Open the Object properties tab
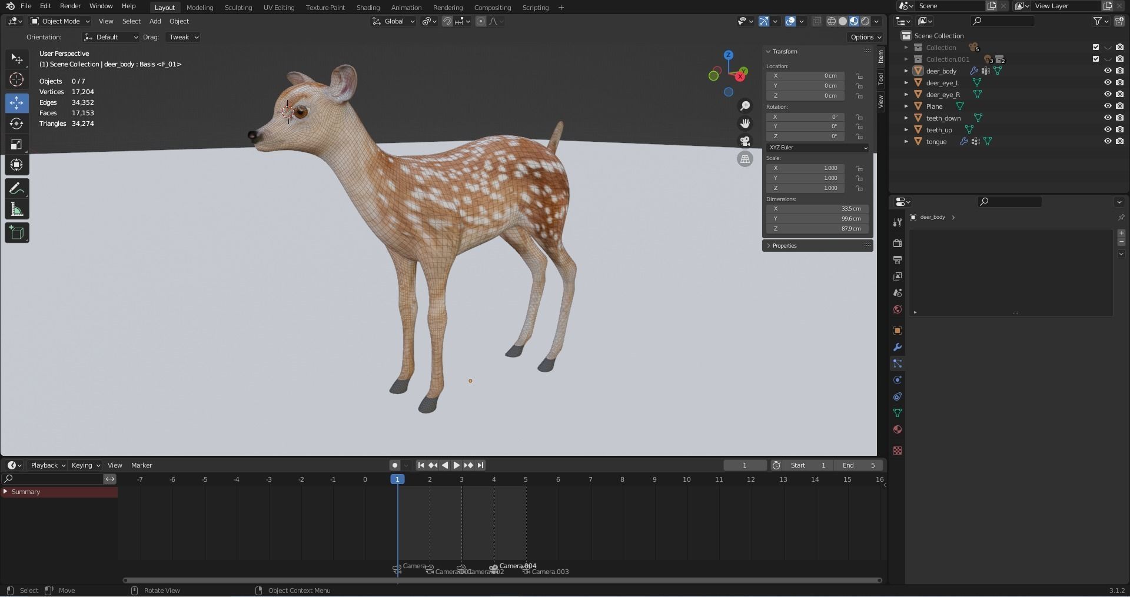Viewport: 1130px width, 597px height. click(x=898, y=331)
